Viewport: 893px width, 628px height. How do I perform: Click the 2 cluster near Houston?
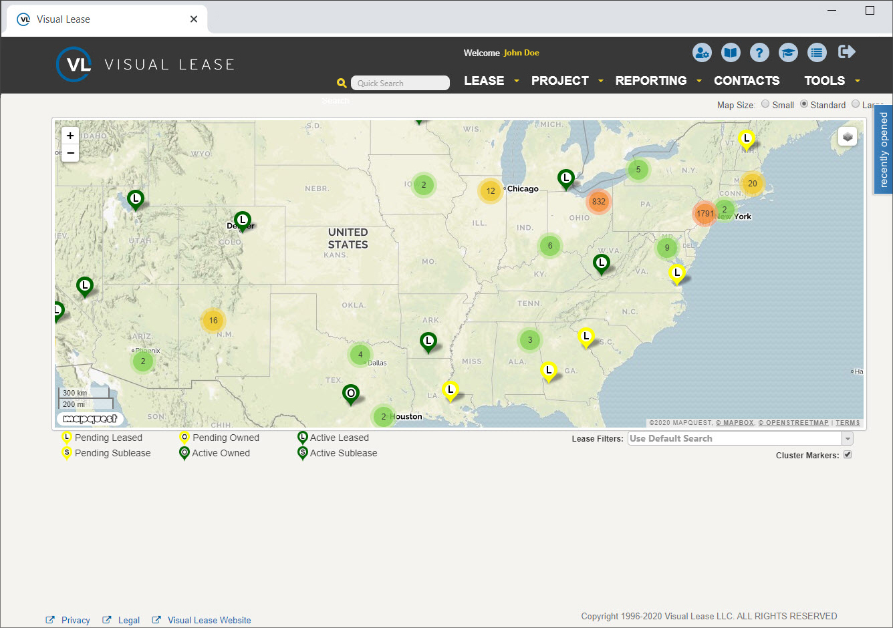point(384,417)
